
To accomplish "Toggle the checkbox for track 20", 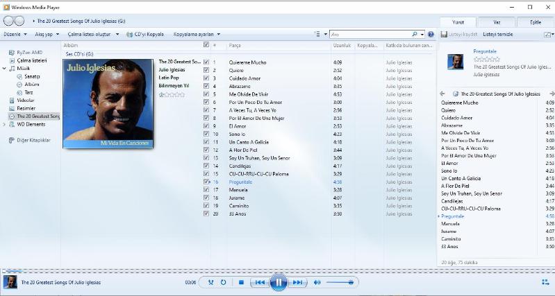I will coord(206,214).
